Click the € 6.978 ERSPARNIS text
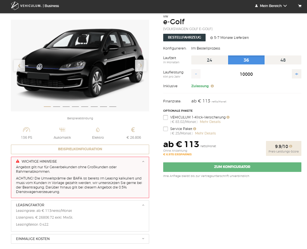 [178, 154]
